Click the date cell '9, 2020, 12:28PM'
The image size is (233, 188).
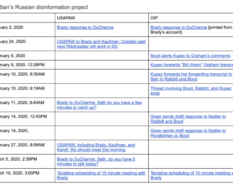pos(27,65)
